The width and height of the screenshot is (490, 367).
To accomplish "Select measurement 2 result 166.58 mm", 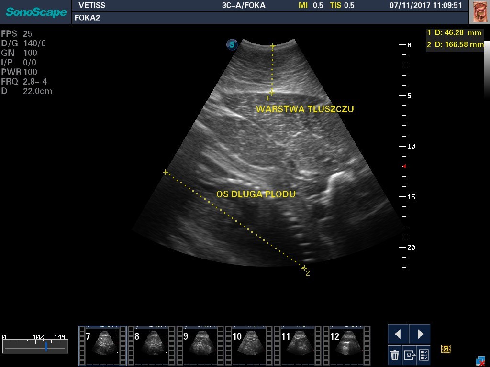I will pos(455,44).
